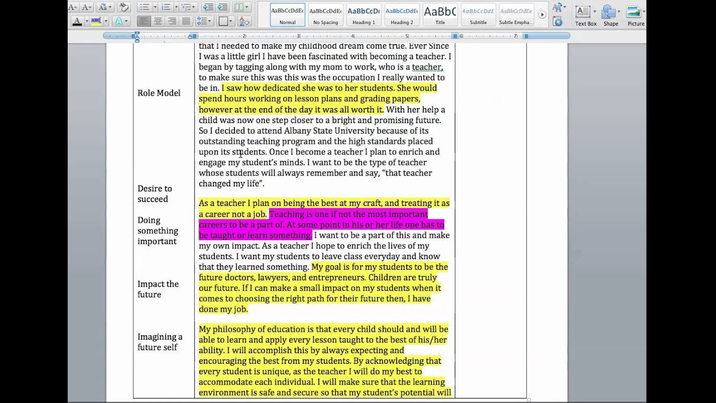Click the Columns layout icon

(x=240, y=7)
